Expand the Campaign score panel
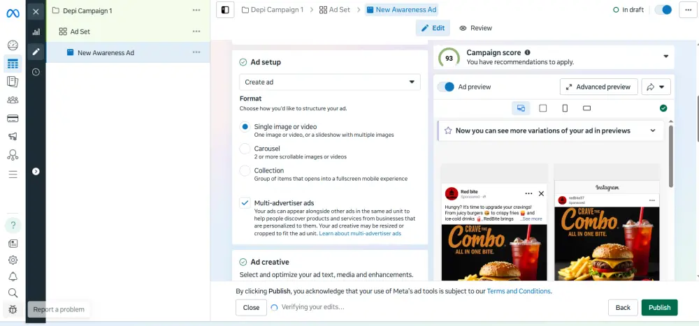 tap(666, 57)
